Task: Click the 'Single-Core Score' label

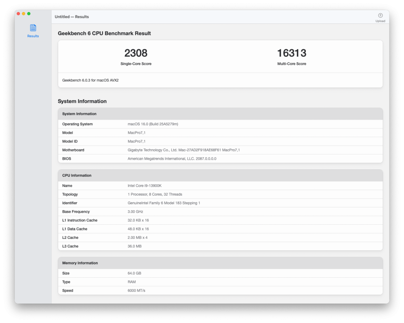Action: tap(136, 64)
